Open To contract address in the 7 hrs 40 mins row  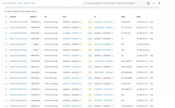point(104,100)
